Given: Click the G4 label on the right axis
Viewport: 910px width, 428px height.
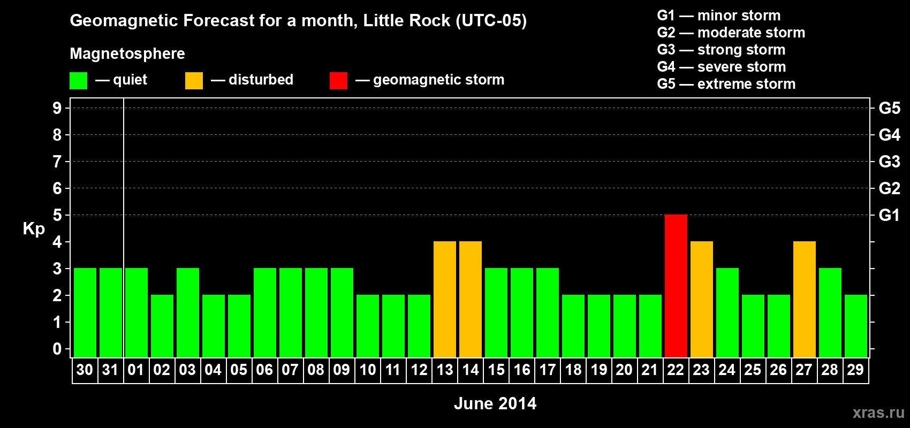Looking at the screenshot, I should click(889, 135).
